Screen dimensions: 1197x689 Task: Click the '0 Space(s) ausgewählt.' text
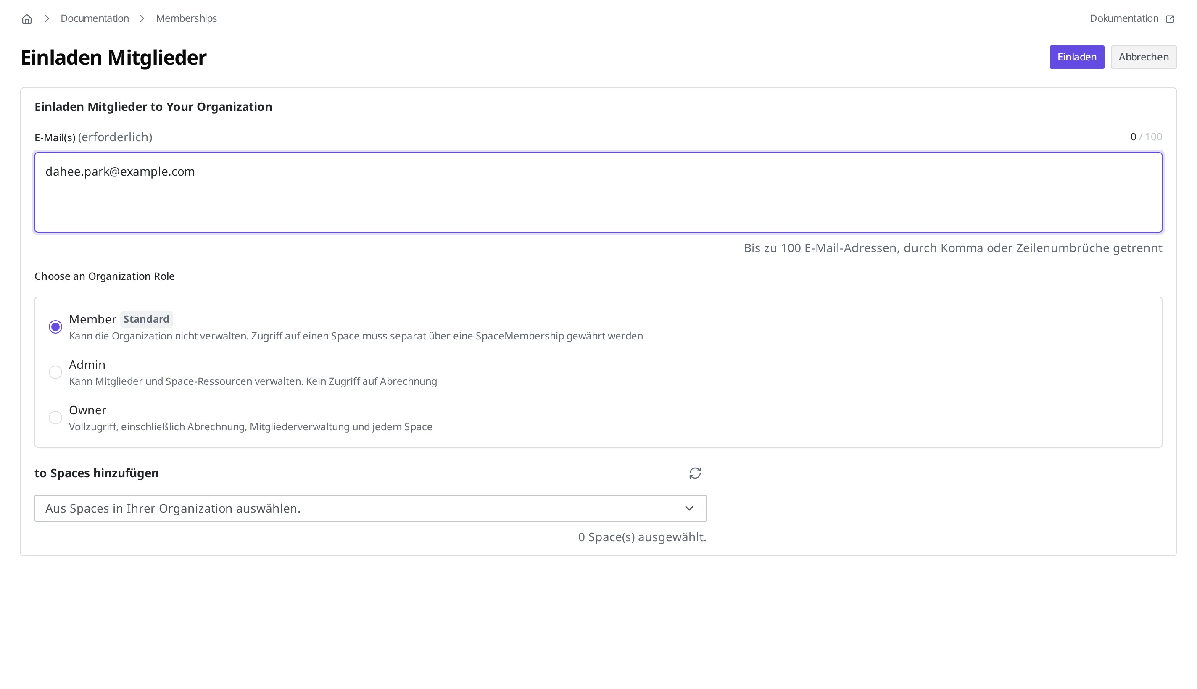click(642, 537)
